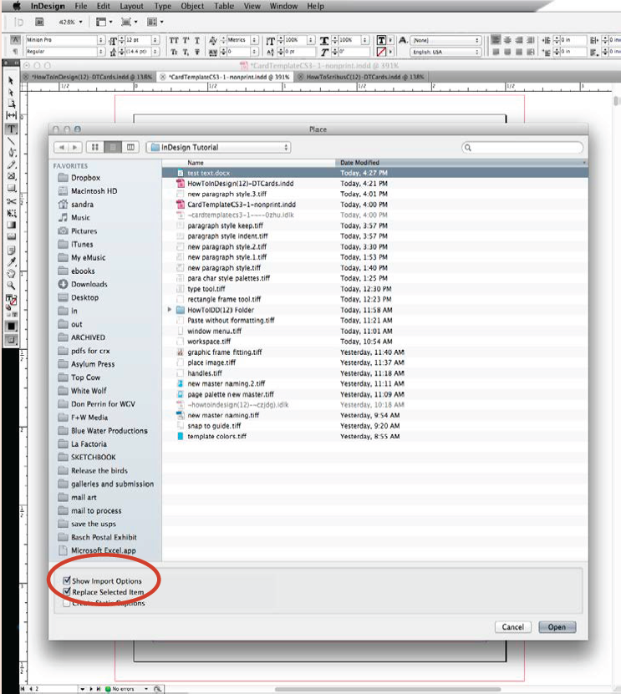This screenshot has width=621, height=694.
Task: Click the Place dialog search field
Action: pos(522,147)
